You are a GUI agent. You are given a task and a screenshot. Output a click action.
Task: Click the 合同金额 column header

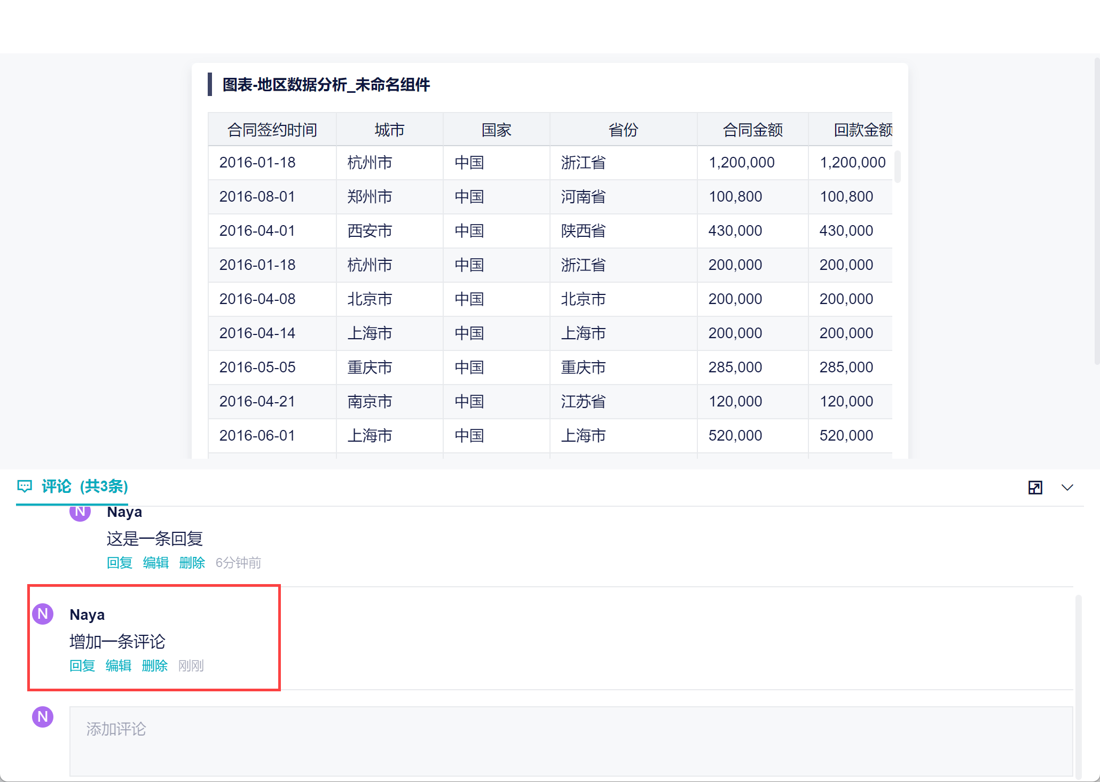tap(752, 130)
